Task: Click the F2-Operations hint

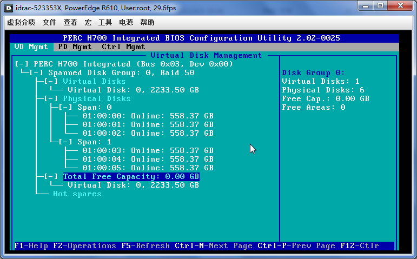Action: [x=84, y=245]
